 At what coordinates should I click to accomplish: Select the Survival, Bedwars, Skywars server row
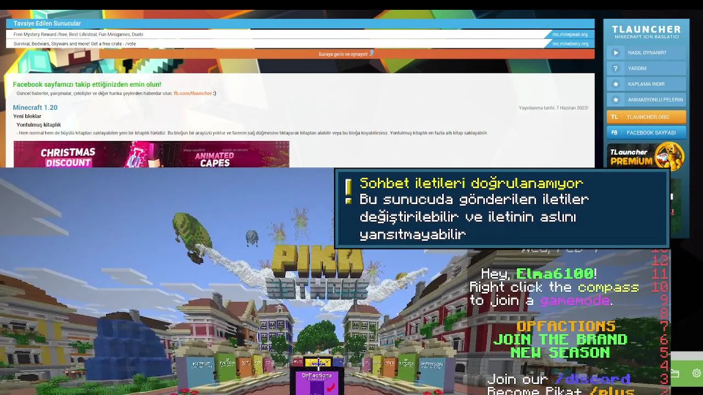pos(300,44)
